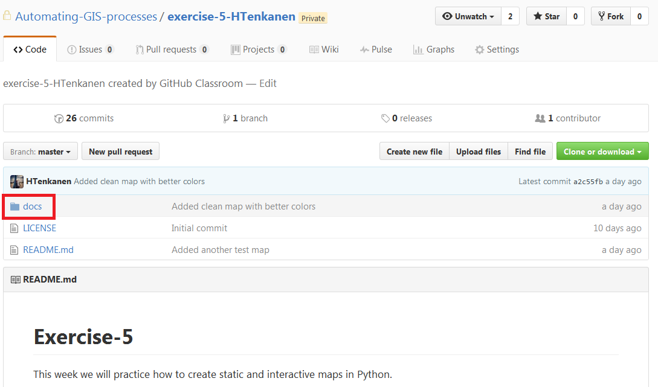Expand the Branch: master selector
The width and height of the screenshot is (658, 387).
pyautogui.click(x=40, y=152)
